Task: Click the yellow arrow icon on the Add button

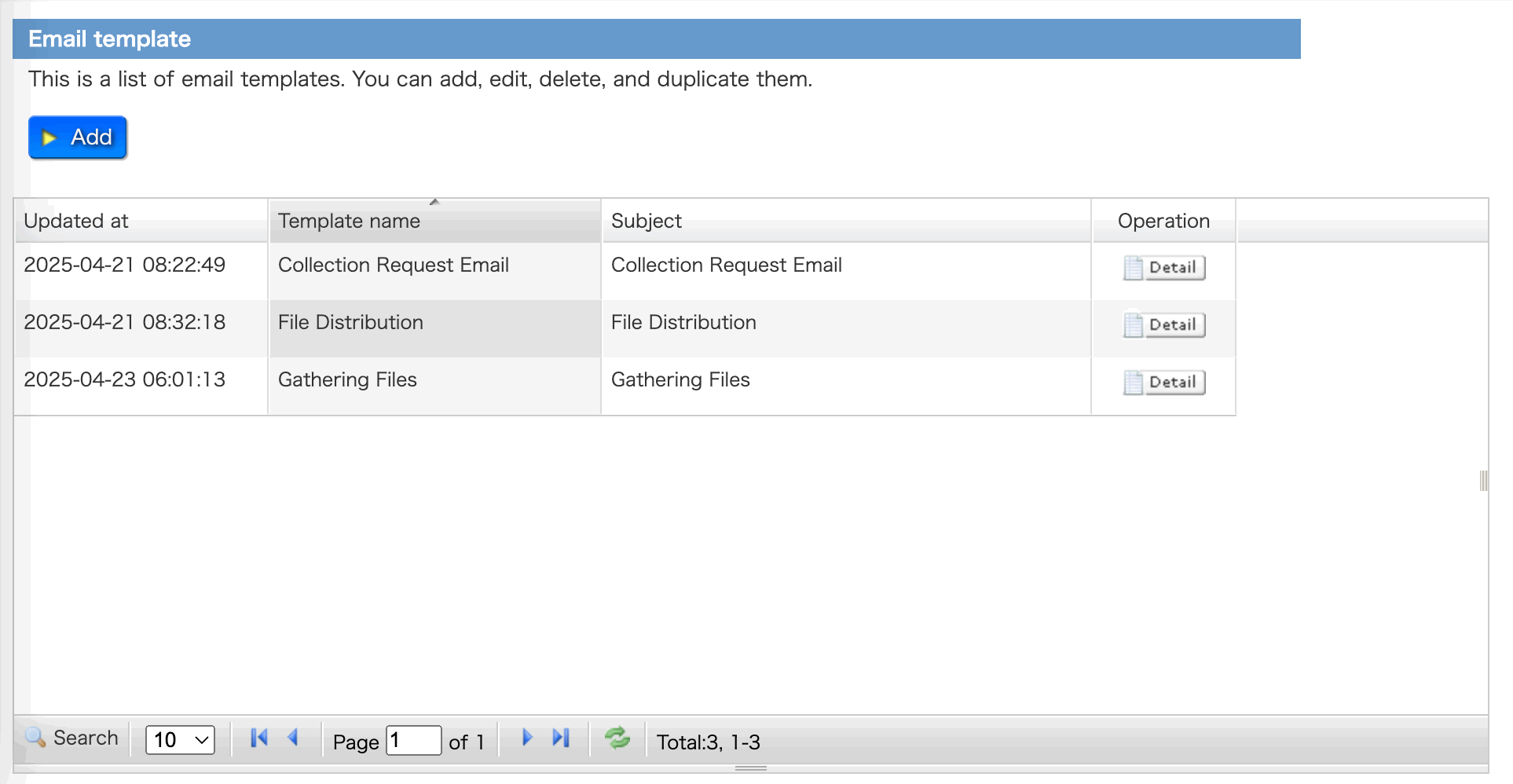Action: pyautogui.click(x=49, y=137)
